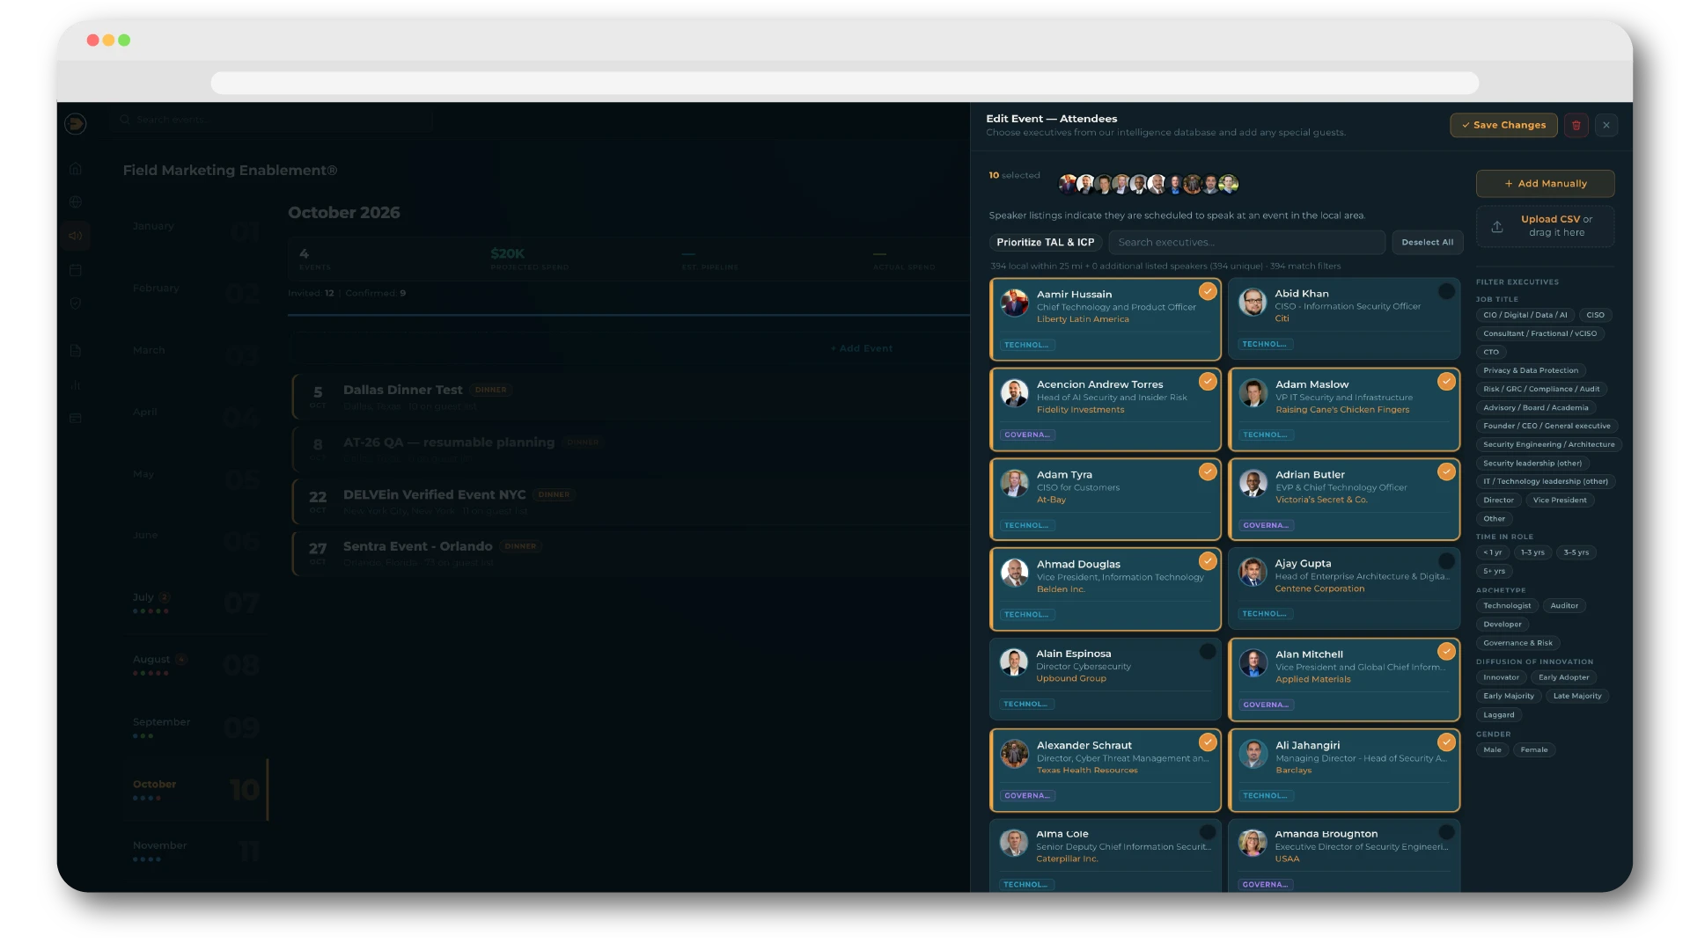
Task: Open Dallas Dinner Test event
Action: 630,397
